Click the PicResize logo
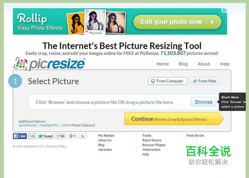This screenshot has height=178, width=249. tap(49, 64)
